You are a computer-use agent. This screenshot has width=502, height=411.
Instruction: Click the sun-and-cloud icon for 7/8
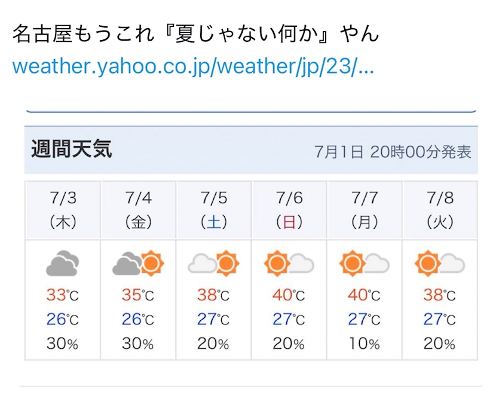tap(440, 263)
